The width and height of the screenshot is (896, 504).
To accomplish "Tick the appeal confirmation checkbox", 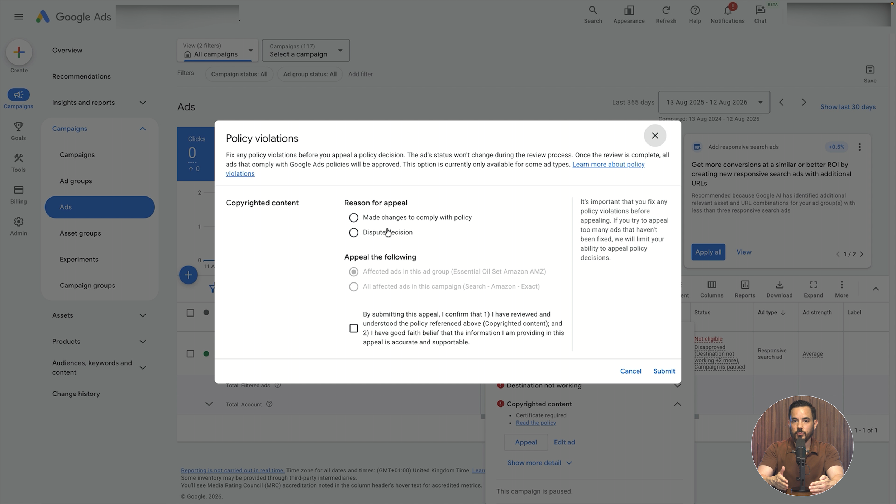I will (353, 328).
